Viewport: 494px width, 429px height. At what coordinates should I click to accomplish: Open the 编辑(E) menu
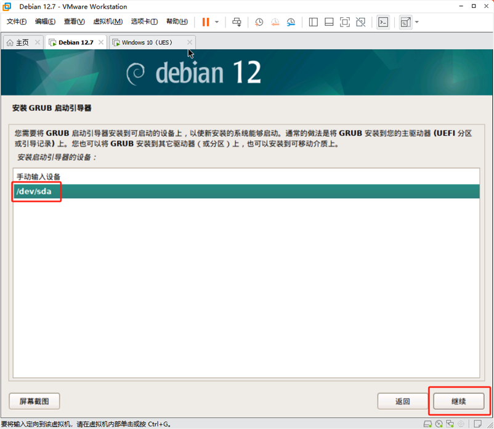point(45,22)
